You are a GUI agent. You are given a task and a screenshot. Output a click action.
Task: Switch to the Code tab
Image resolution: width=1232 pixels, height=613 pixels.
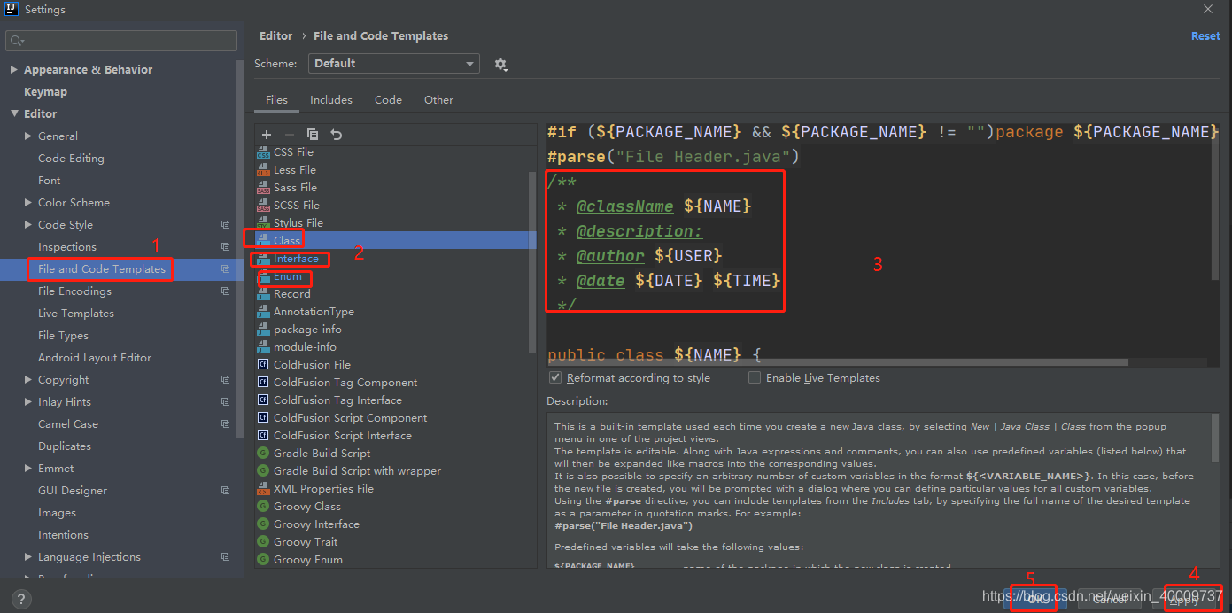coord(388,100)
